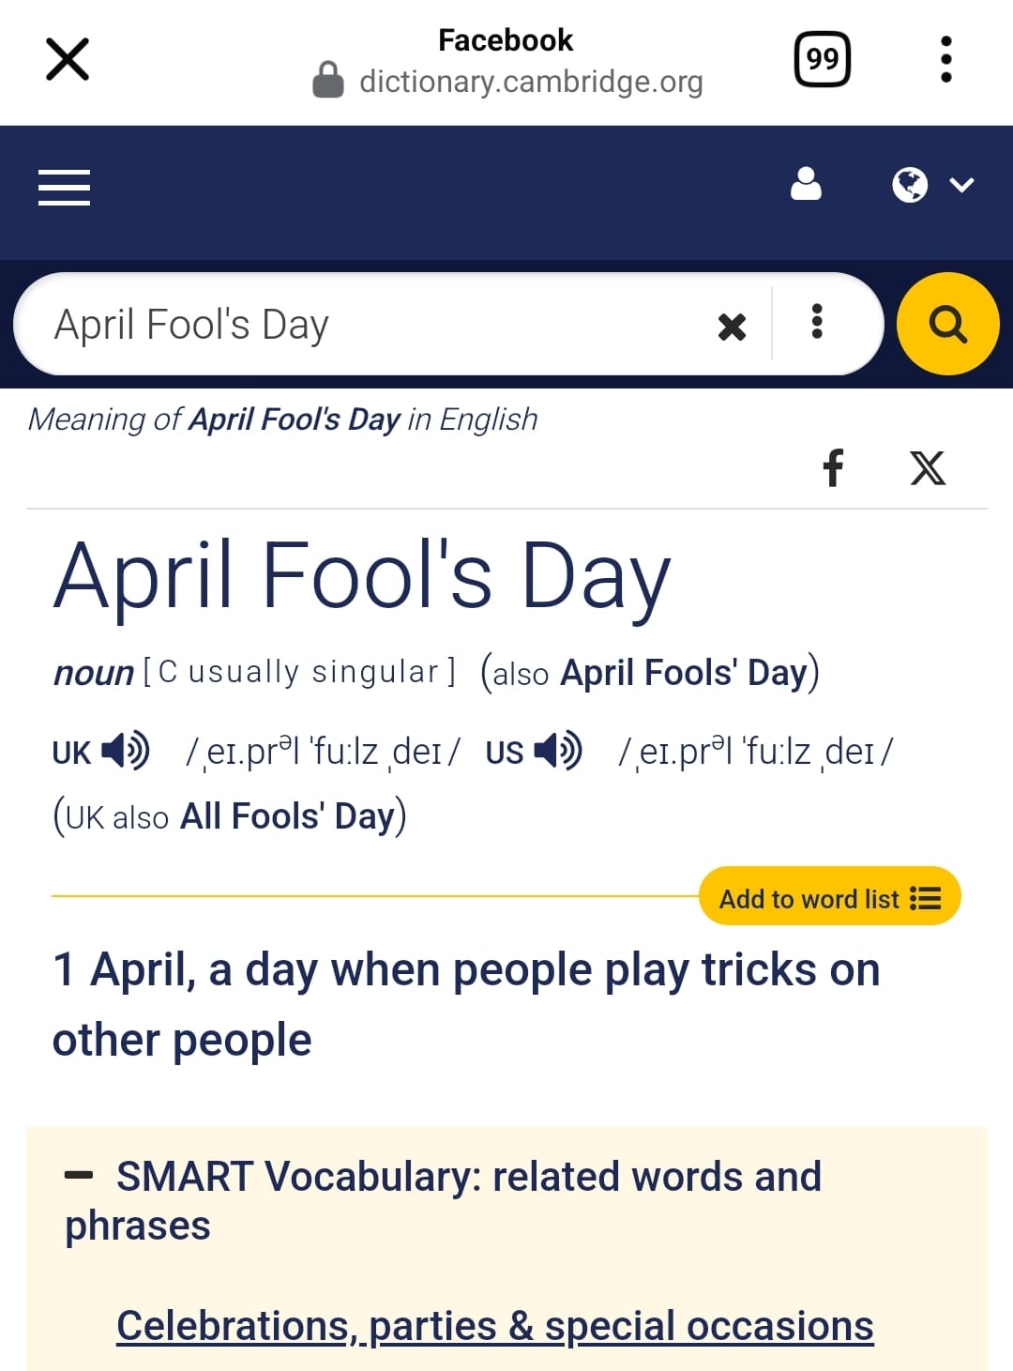Tap the padlock site security icon

coord(327,80)
